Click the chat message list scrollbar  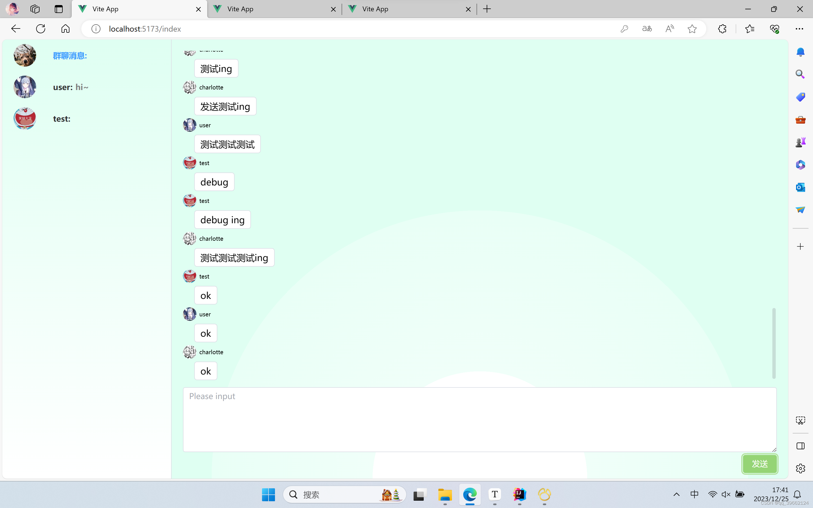774,343
